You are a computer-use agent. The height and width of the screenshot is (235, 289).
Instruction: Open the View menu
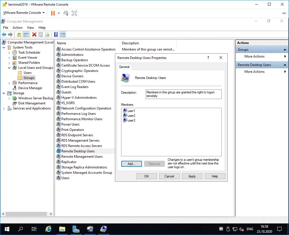pyautogui.click(x=30, y=27)
